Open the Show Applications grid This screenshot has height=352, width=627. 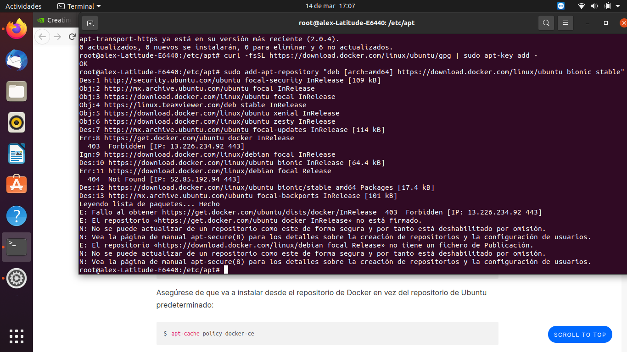pyautogui.click(x=16, y=336)
